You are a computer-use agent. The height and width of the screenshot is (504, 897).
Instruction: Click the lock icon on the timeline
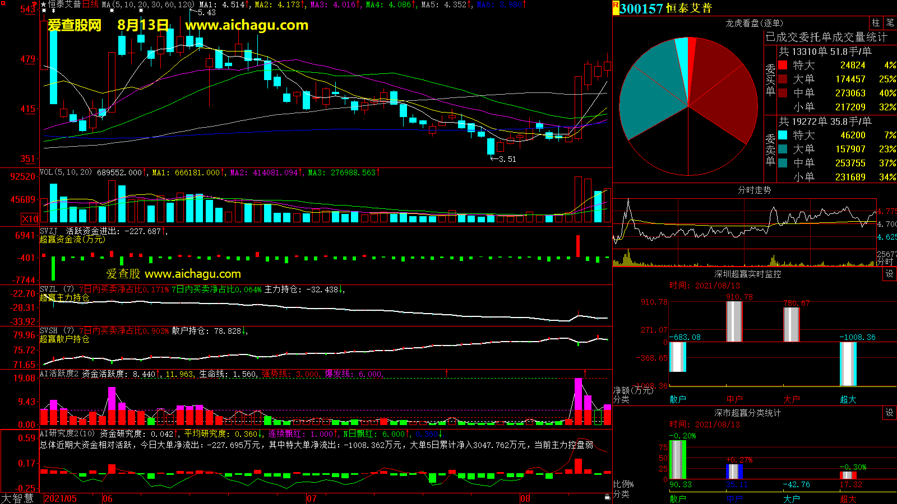[607, 497]
